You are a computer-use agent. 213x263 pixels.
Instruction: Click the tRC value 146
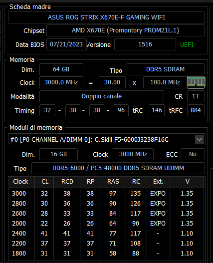click(x=157, y=110)
